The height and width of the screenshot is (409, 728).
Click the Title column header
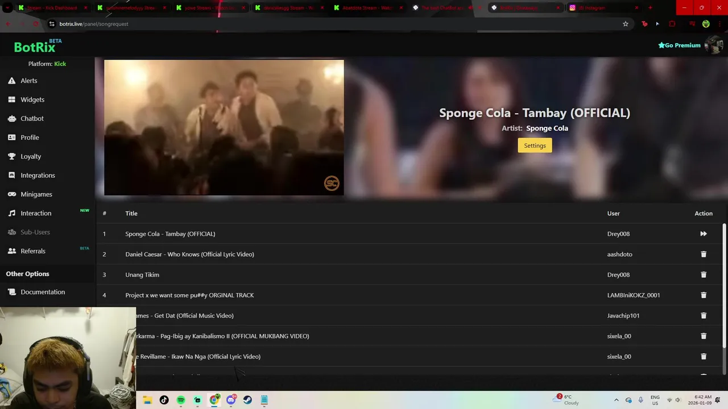tap(131, 213)
